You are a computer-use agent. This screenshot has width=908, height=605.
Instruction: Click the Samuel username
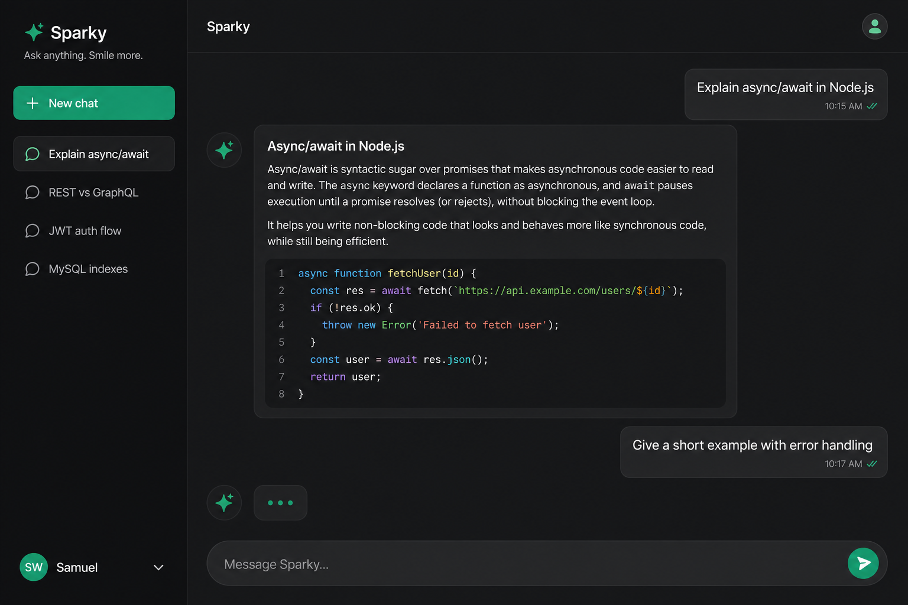point(77,568)
